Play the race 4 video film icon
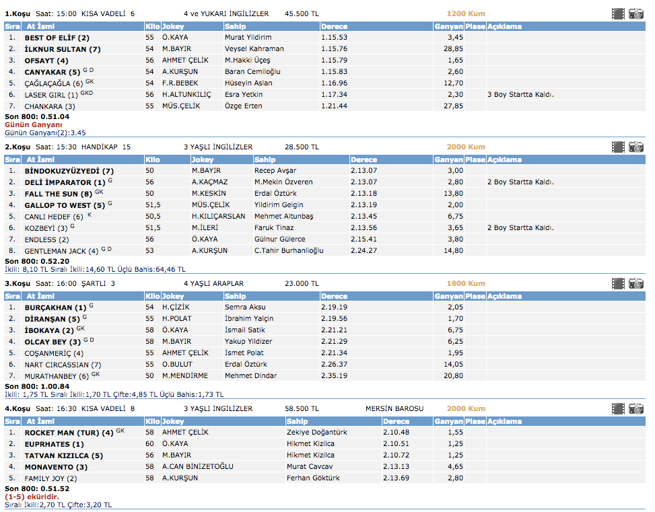The width and height of the screenshot is (655, 512). [x=618, y=408]
